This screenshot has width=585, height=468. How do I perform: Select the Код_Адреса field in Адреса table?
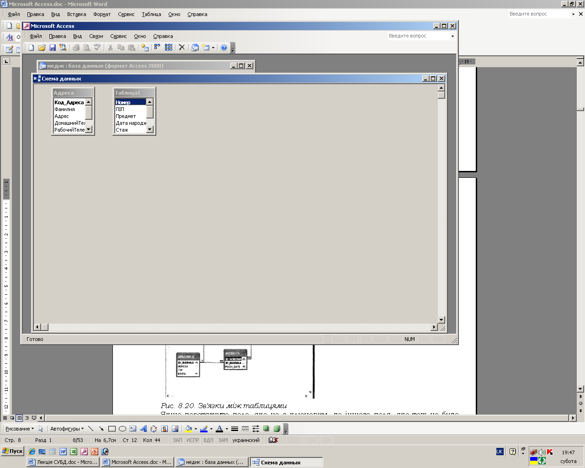(x=69, y=102)
